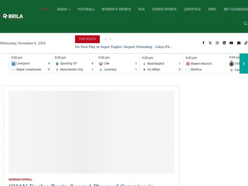
Task: Open the YouTube social icon
Action: click(231, 43)
